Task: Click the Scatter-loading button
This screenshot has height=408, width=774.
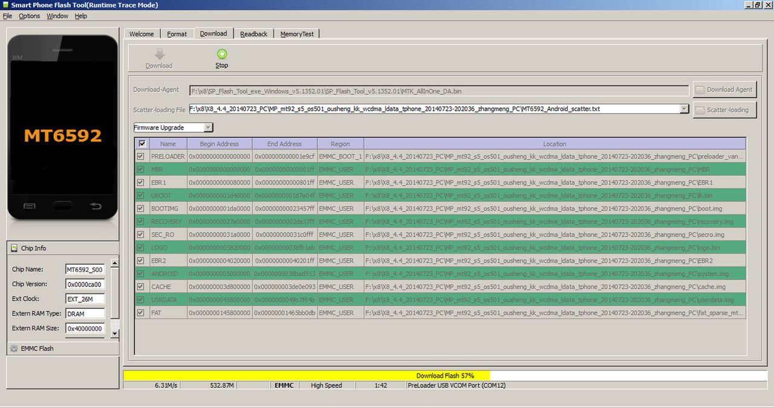Action: point(724,110)
